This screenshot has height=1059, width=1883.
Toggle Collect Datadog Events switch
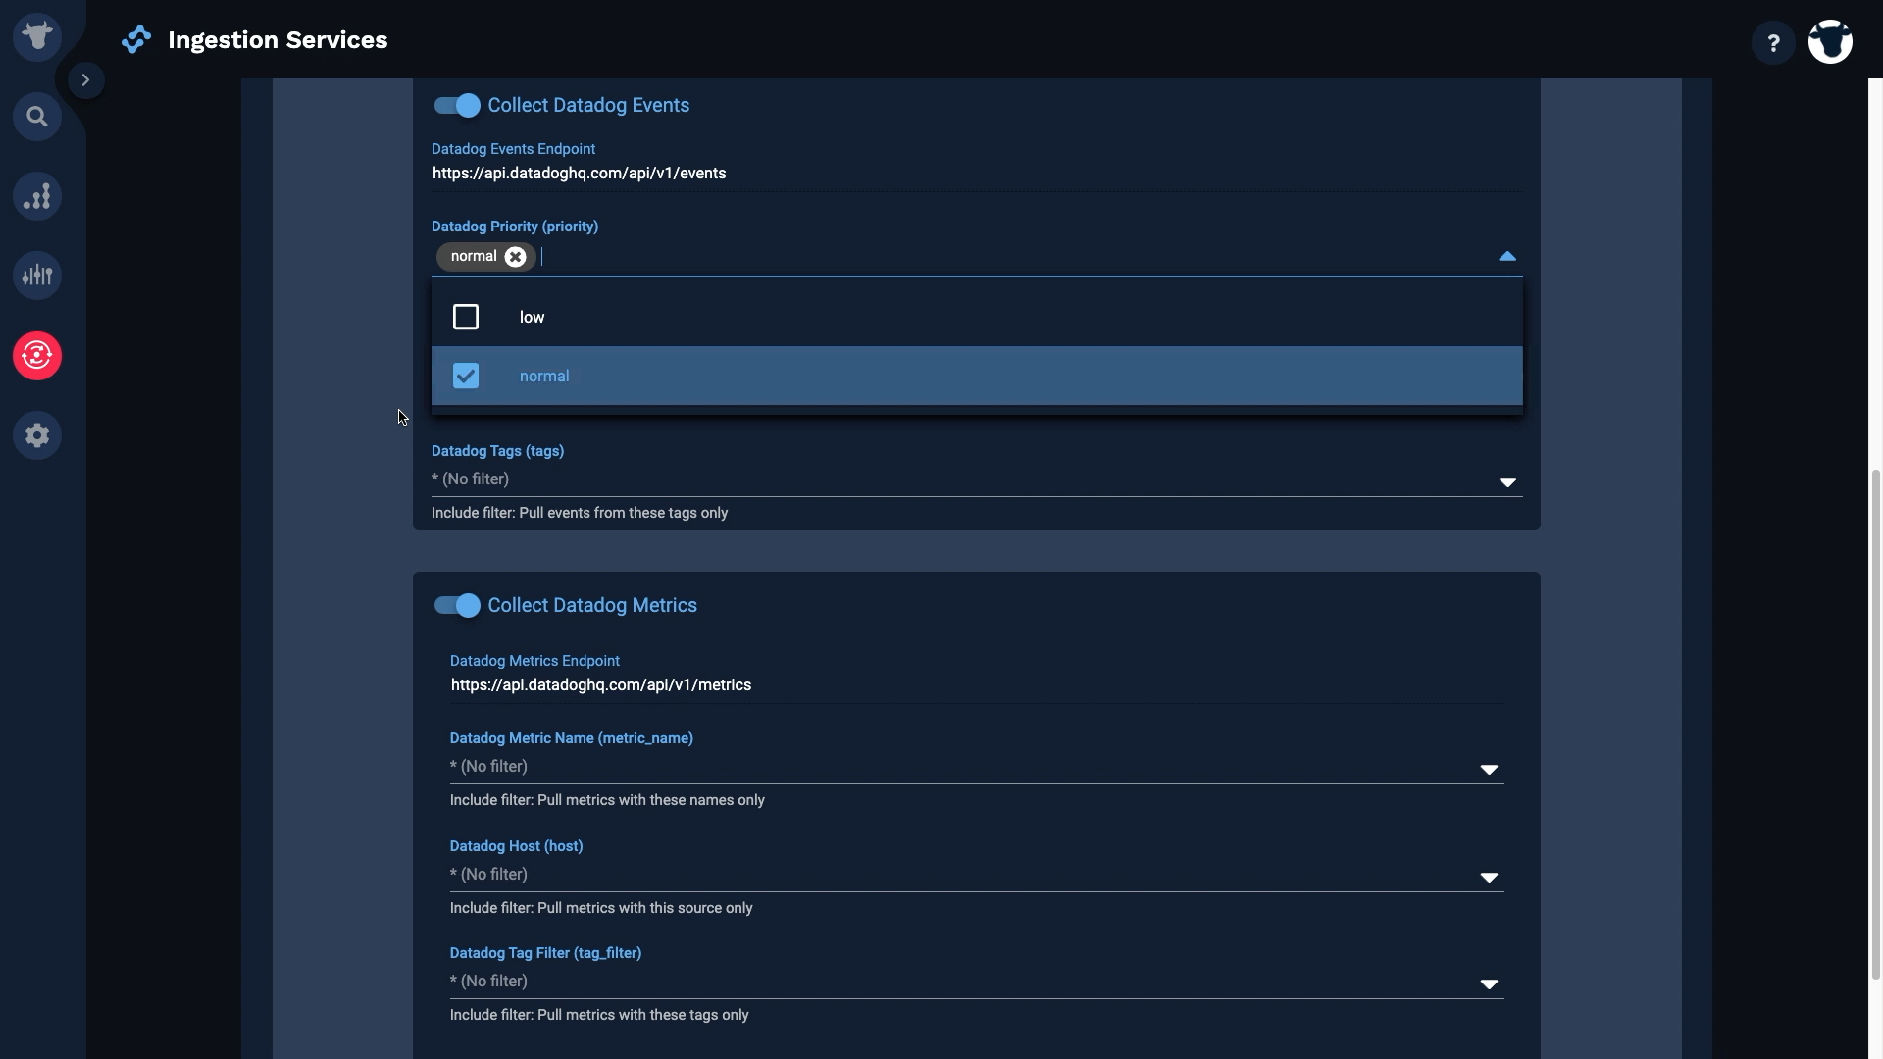[x=458, y=106]
